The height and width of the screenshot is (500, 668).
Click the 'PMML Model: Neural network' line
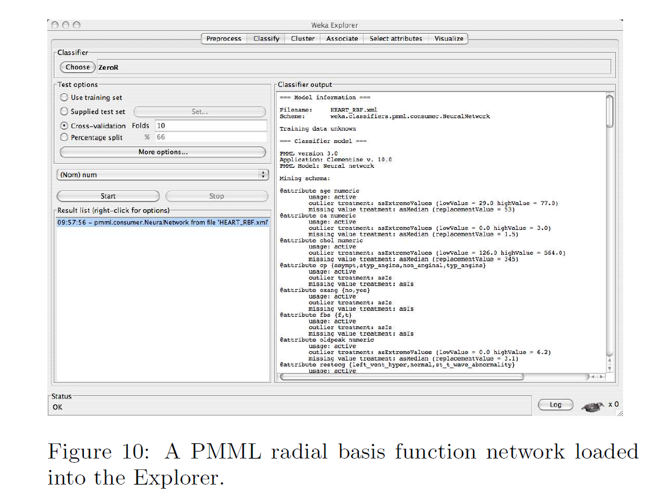pos(327,166)
